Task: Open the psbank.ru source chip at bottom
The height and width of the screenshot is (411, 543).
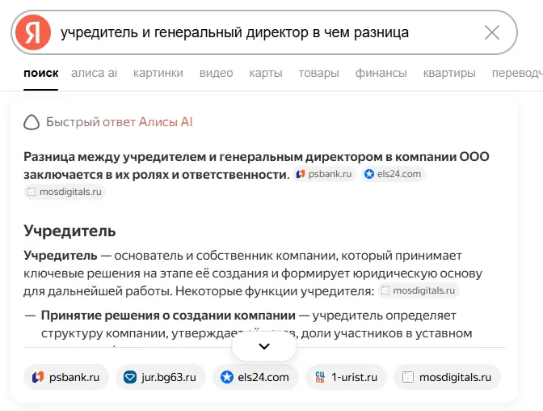Action: [66, 377]
